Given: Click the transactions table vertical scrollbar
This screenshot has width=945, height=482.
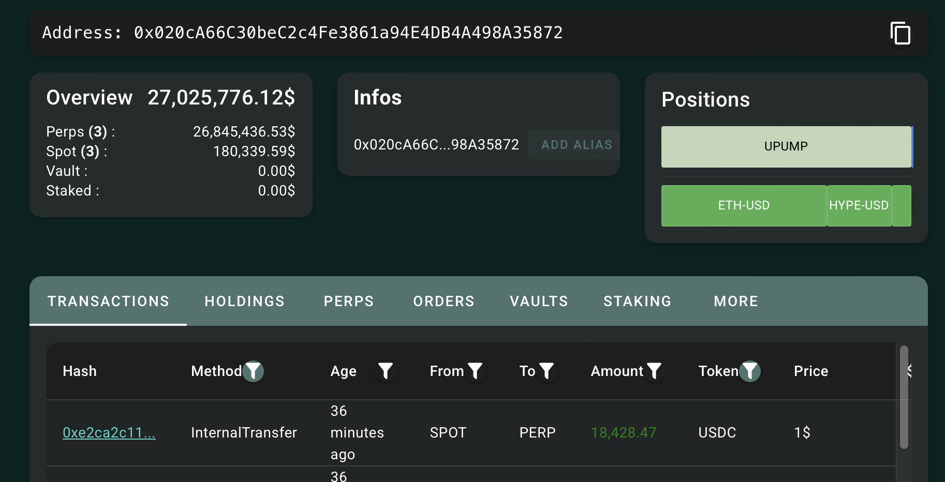Looking at the screenshot, I should (x=904, y=397).
